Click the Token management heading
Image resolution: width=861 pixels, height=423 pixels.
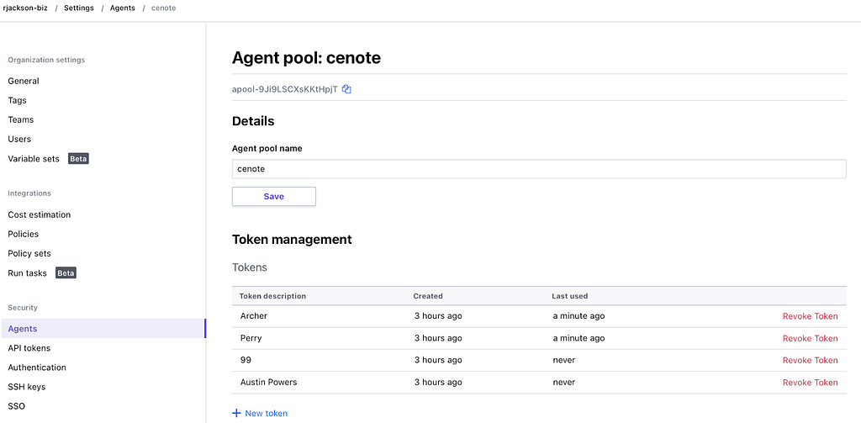(x=292, y=240)
